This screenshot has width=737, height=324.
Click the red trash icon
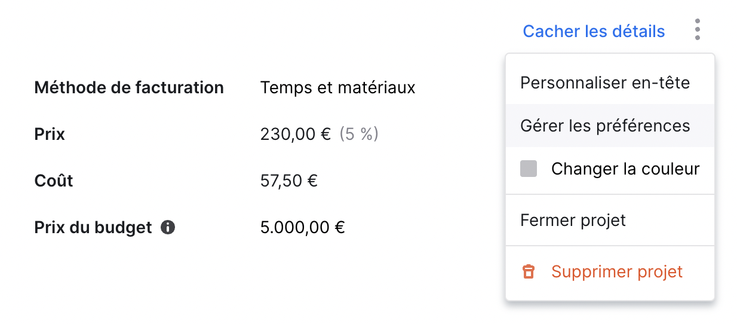click(x=529, y=272)
